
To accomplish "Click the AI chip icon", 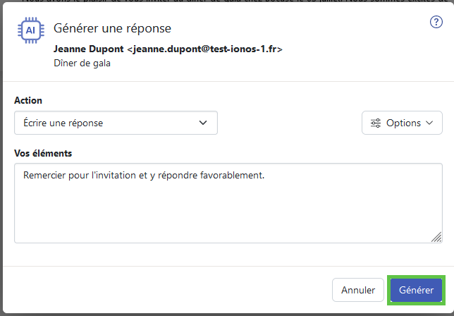I will tap(31, 30).
